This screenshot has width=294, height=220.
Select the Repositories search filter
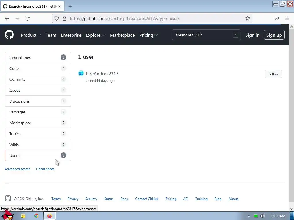[x=38, y=57]
